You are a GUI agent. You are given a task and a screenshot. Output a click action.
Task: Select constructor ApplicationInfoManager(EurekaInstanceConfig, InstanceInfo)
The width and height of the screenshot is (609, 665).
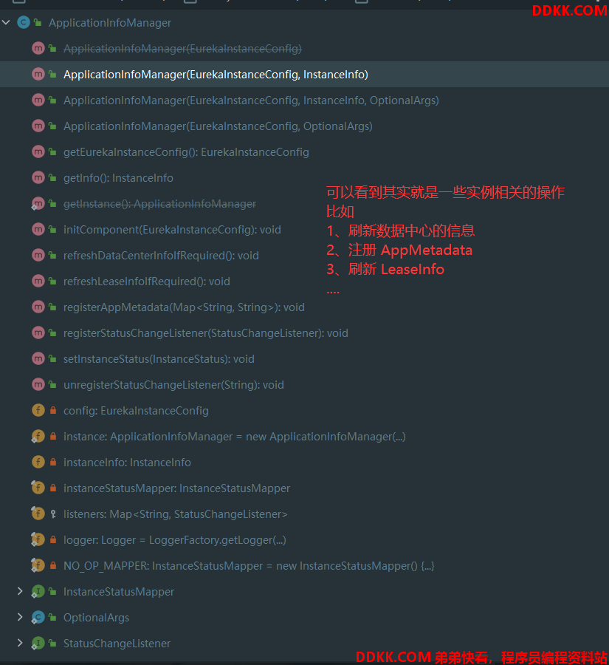(x=304, y=74)
